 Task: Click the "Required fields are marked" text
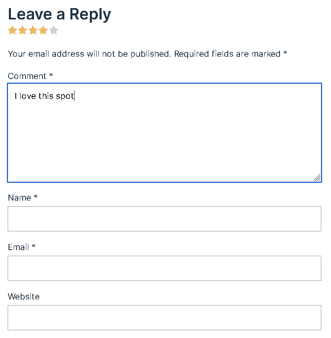click(227, 54)
